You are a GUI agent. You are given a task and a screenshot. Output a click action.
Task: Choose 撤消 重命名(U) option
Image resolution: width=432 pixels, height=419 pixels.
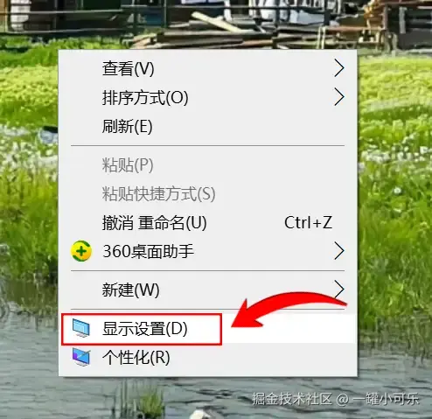[207, 223]
